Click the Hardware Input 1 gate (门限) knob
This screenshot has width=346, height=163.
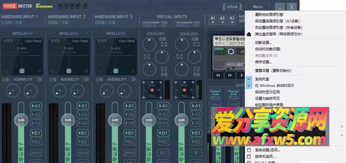31,91
